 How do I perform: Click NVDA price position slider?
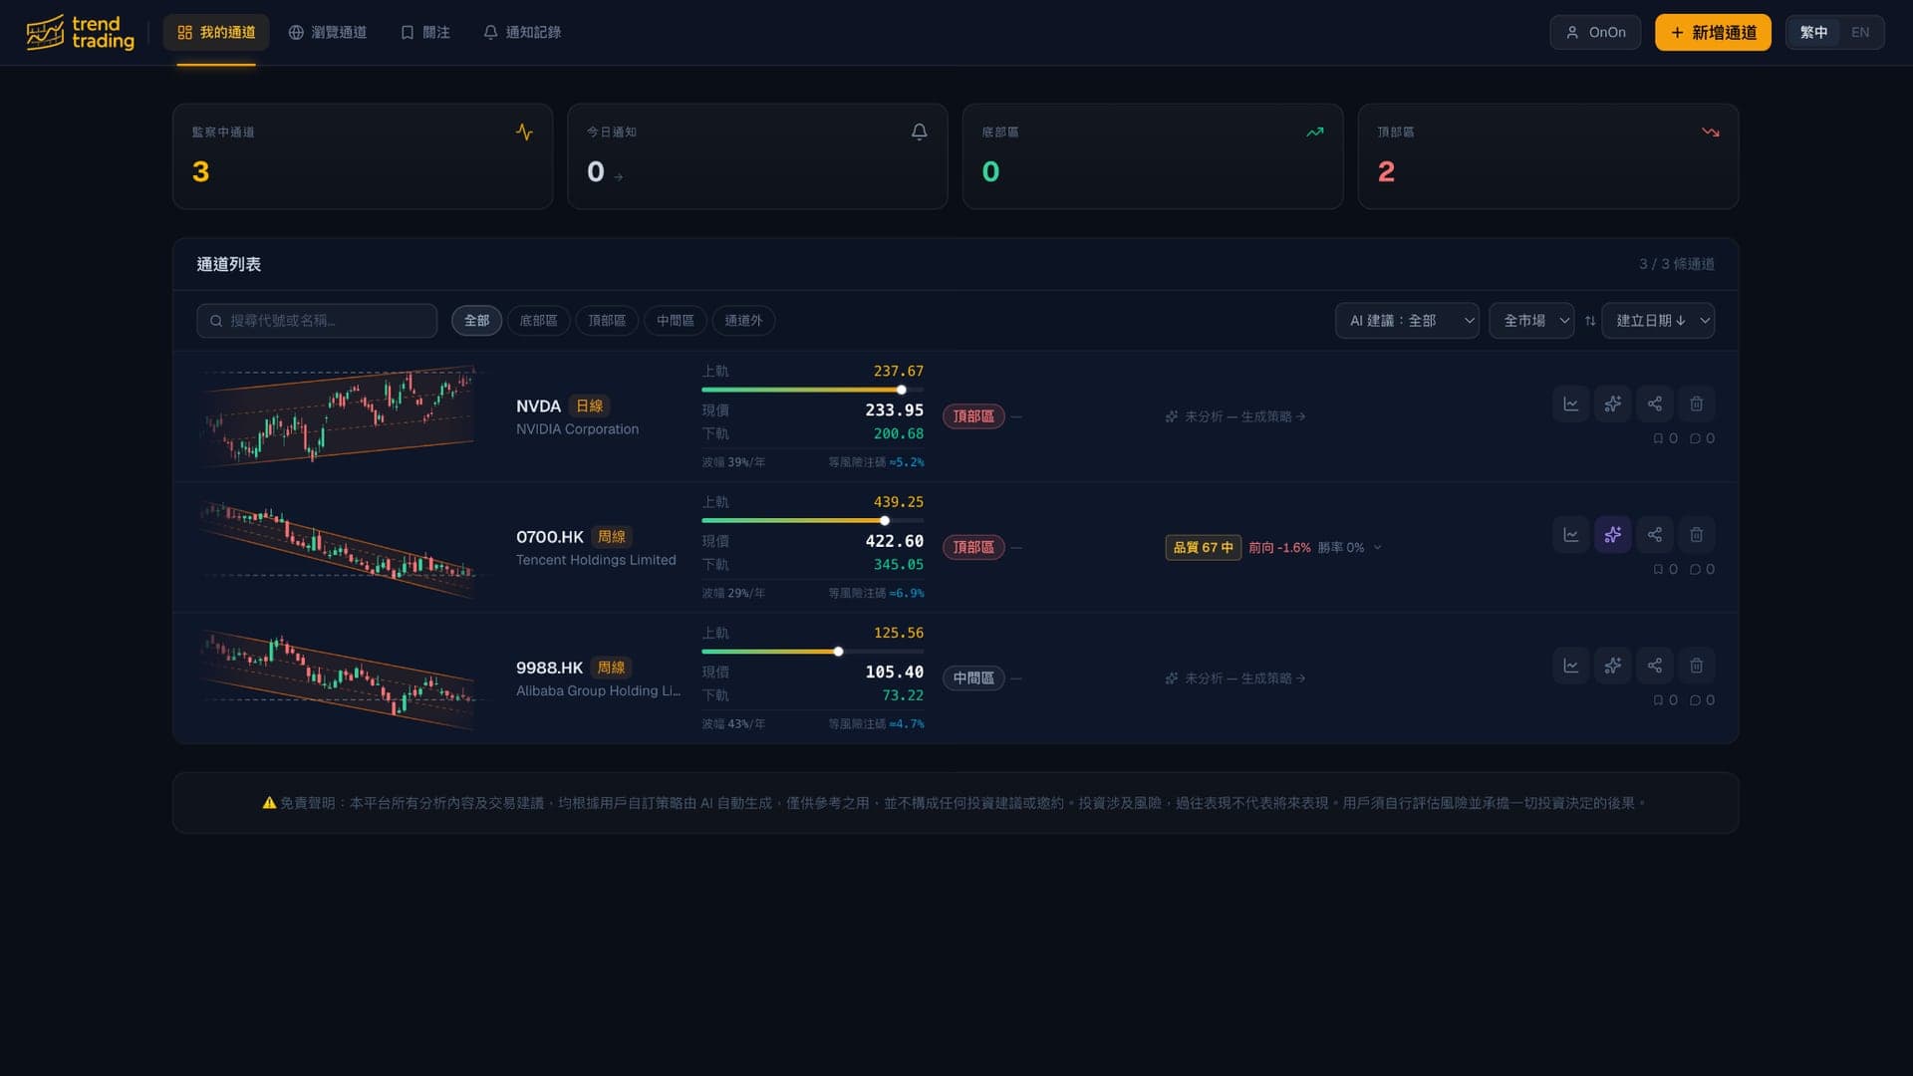click(x=812, y=390)
